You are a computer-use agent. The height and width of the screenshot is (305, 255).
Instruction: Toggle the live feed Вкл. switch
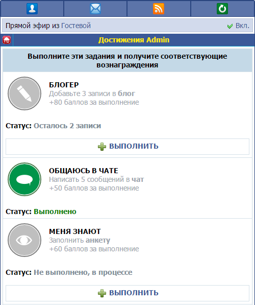[x=242, y=26]
